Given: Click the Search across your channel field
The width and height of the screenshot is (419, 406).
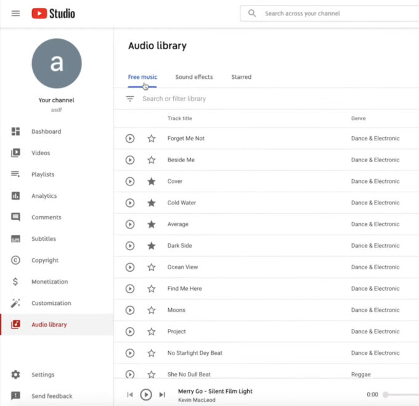Looking at the screenshot, I should click(333, 13).
